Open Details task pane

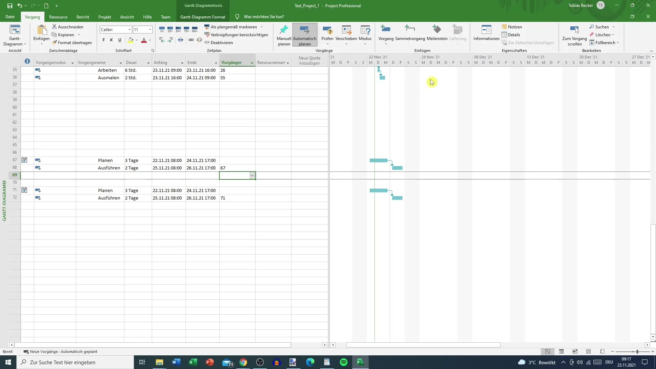[x=511, y=35]
